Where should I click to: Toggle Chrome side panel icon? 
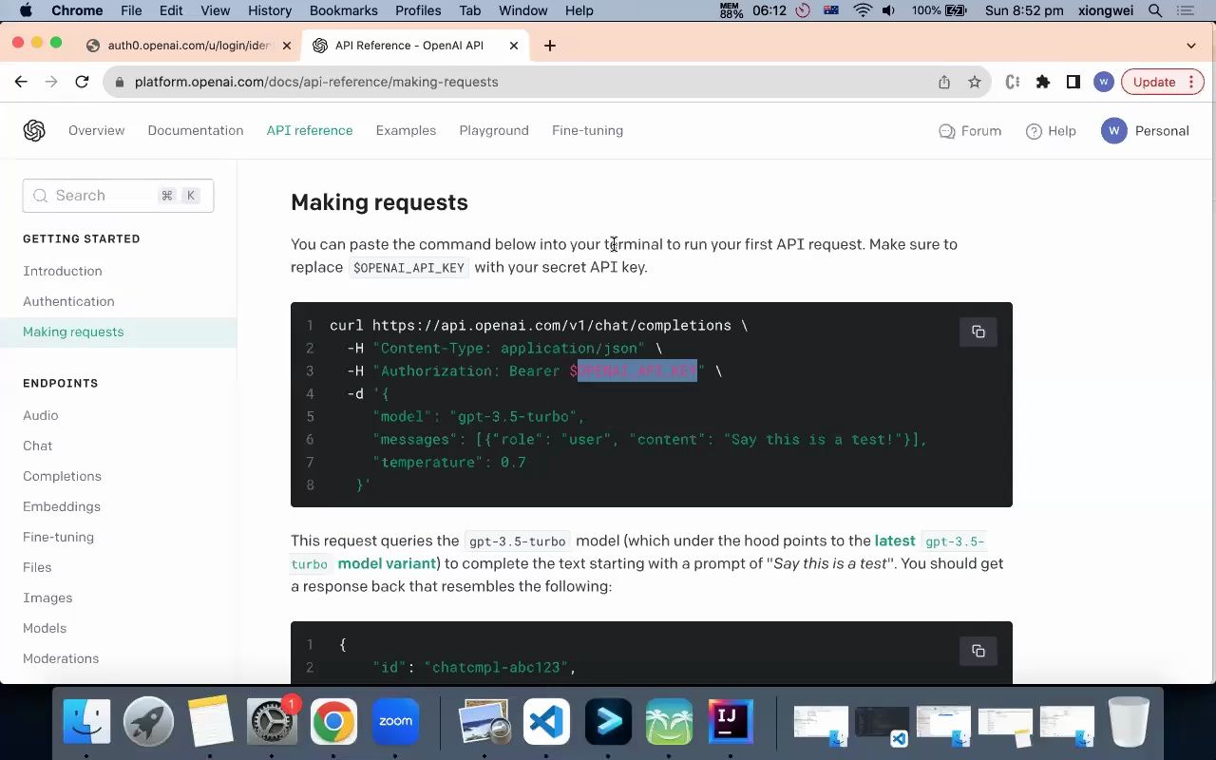(x=1073, y=82)
